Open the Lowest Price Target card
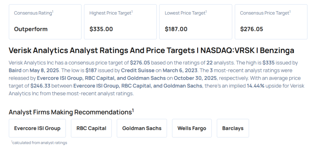Viewport: 314px width, 154px height. tap(196, 22)
